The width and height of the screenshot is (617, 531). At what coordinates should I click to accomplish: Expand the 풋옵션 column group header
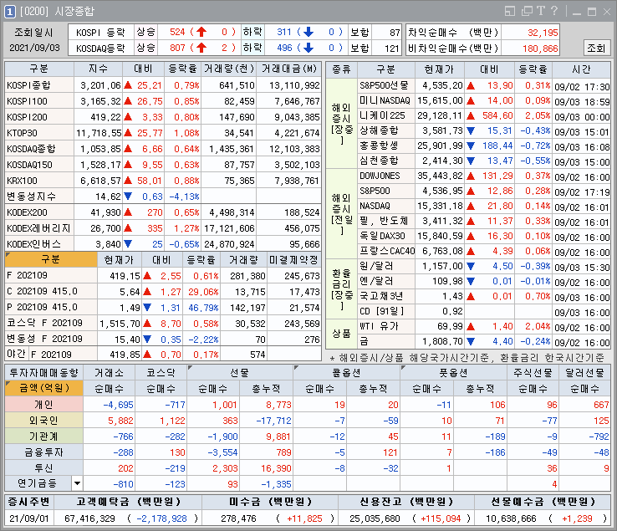(x=453, y=371)
